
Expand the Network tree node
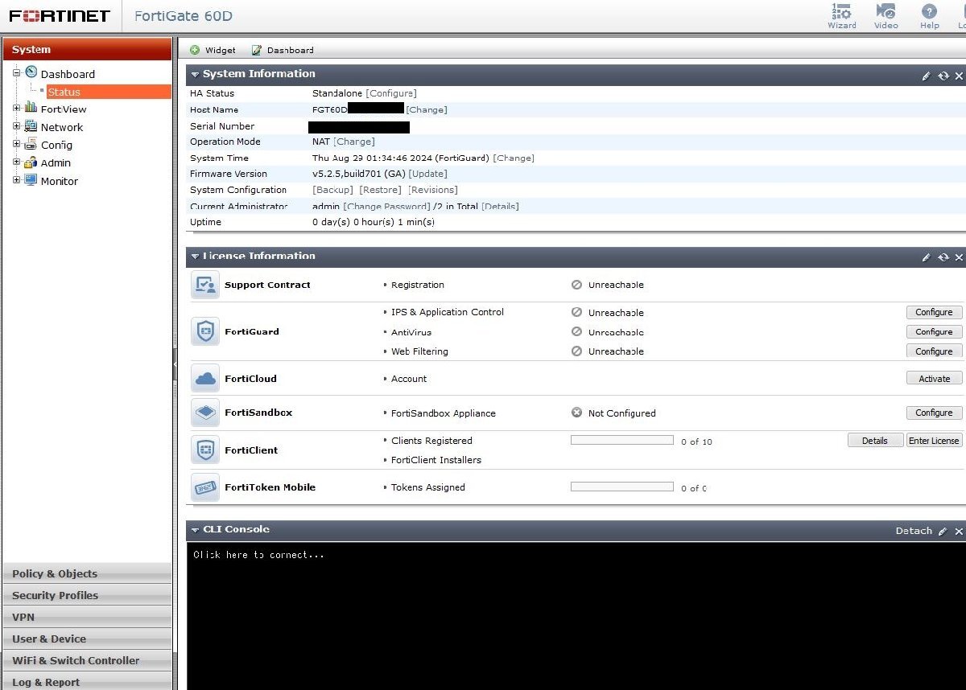[17, 126]
